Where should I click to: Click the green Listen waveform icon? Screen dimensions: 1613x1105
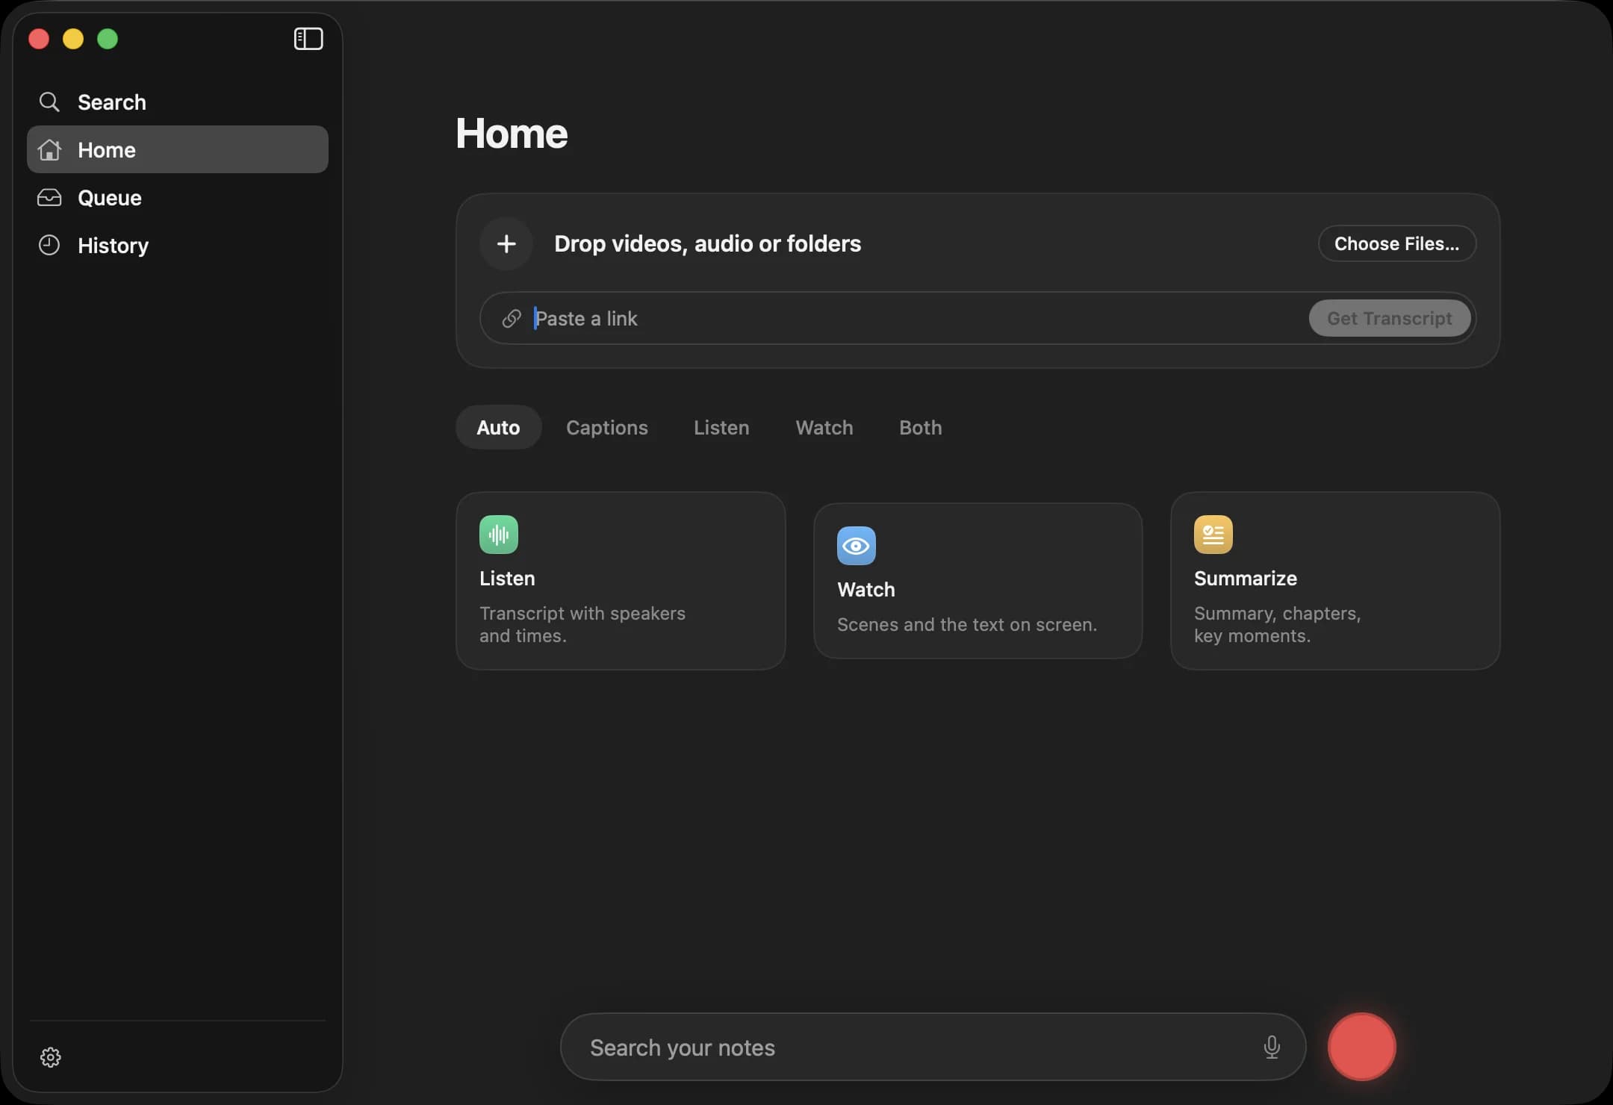click(499, 535)
